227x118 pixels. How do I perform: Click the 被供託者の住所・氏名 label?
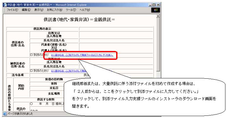pyautogui.click(x=18, y=65)
